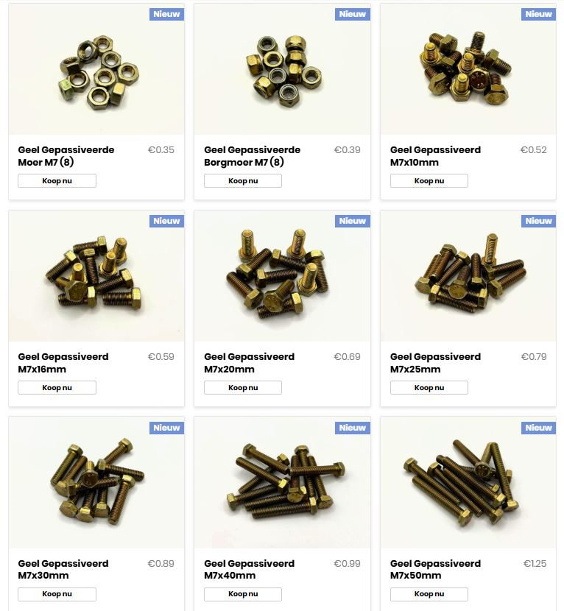
Task: Open the Geel Gepassiveerd M7x40mm title link
Action: click(x=250, y=569)
